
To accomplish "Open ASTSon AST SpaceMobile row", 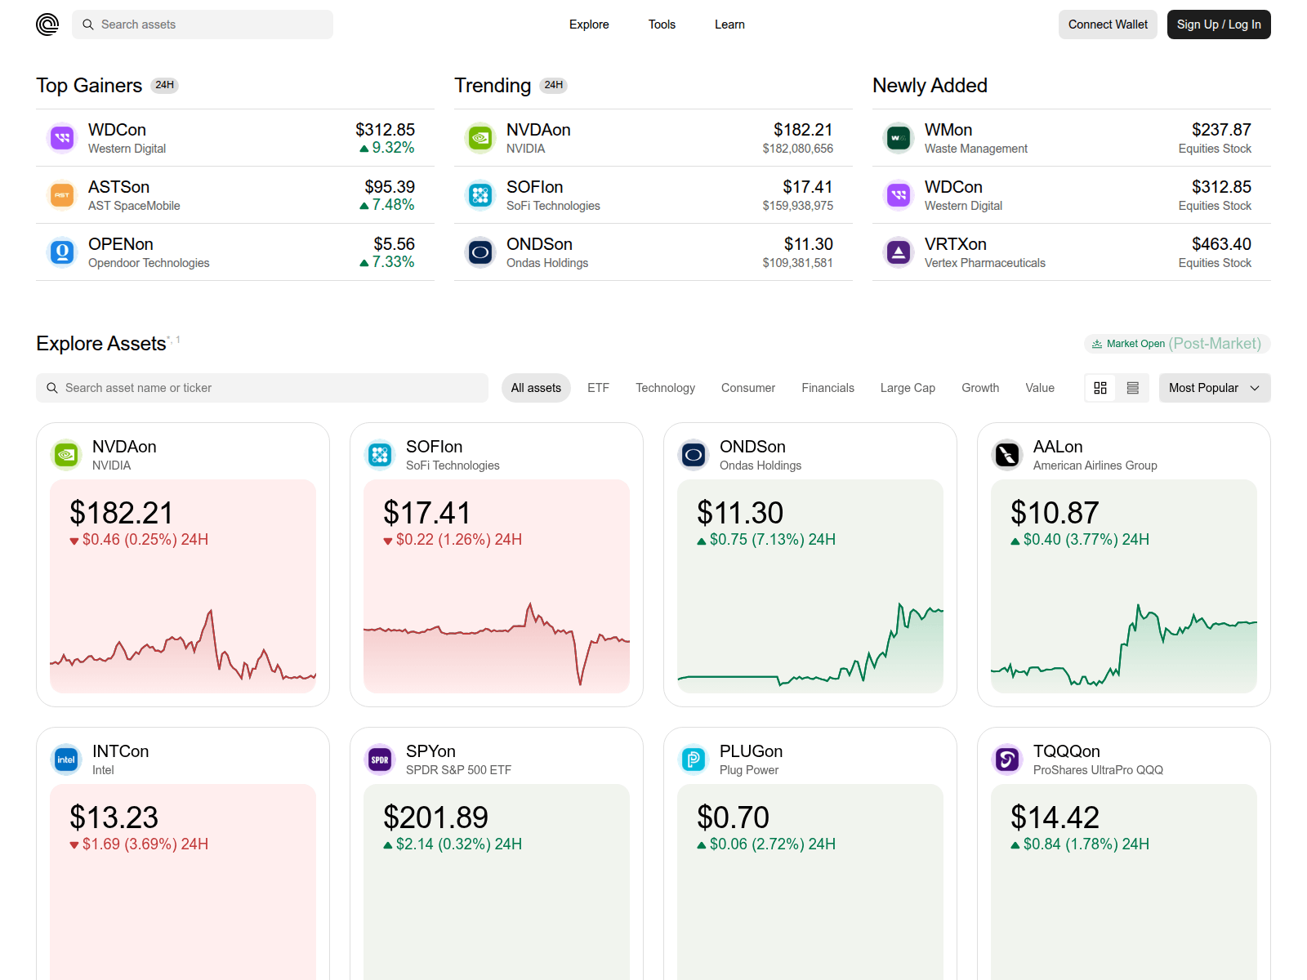I will [235, 195].
